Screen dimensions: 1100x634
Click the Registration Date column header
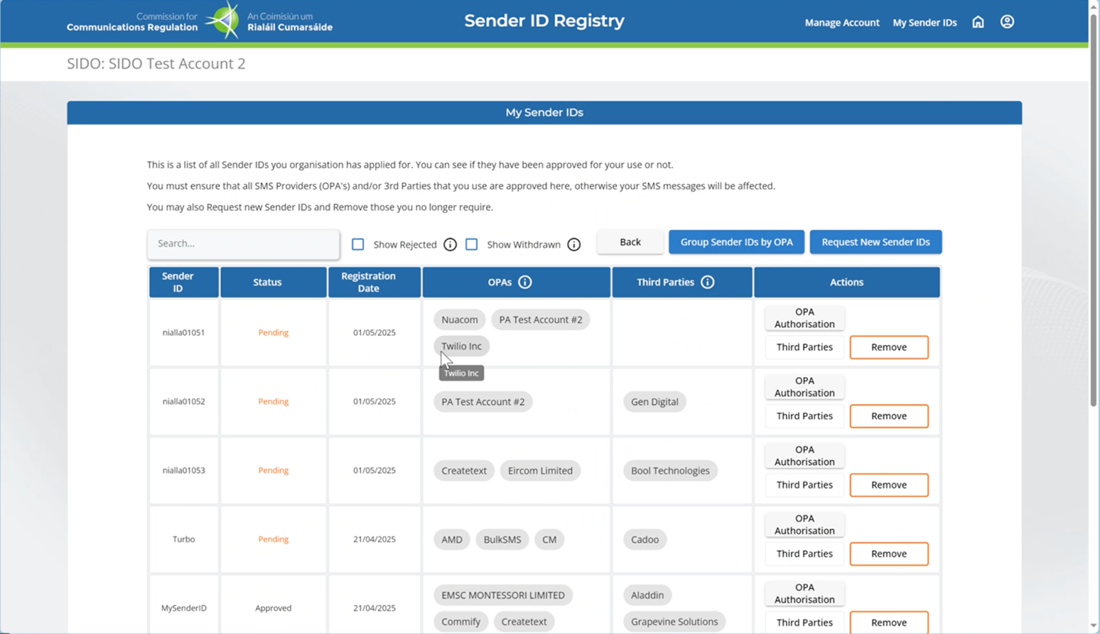375,282
